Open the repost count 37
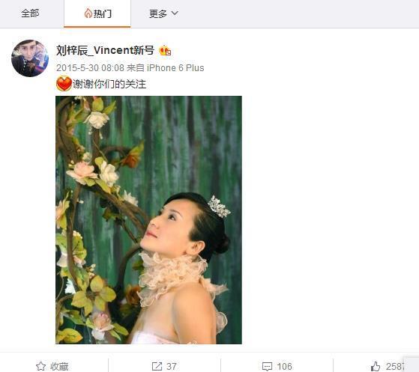 point(172,366)
